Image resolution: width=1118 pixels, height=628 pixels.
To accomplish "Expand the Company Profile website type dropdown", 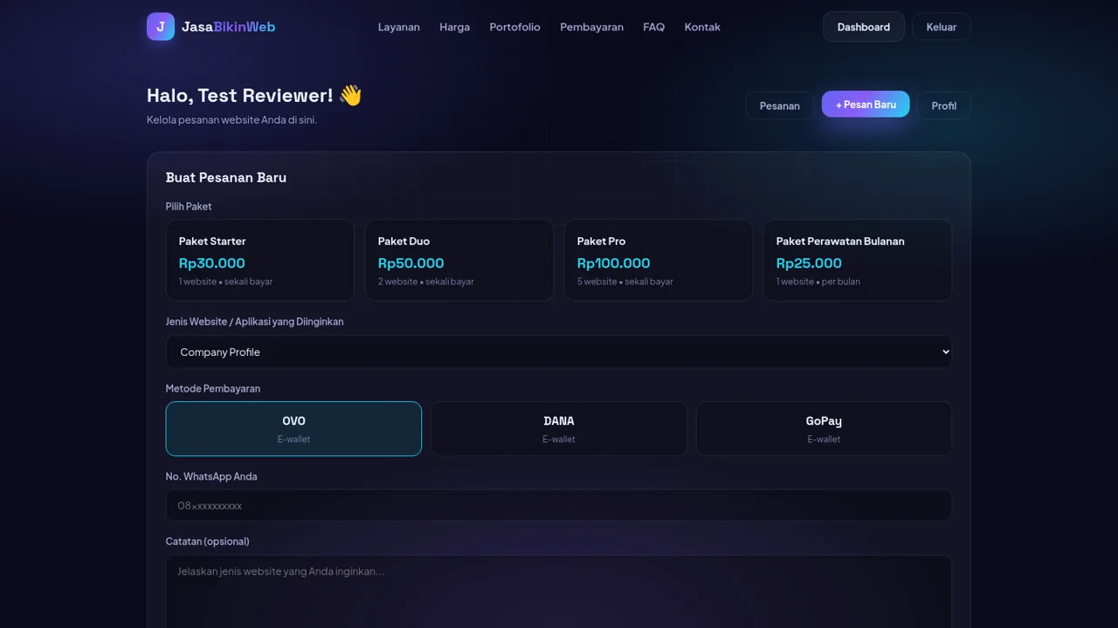I will coord(559,352).
